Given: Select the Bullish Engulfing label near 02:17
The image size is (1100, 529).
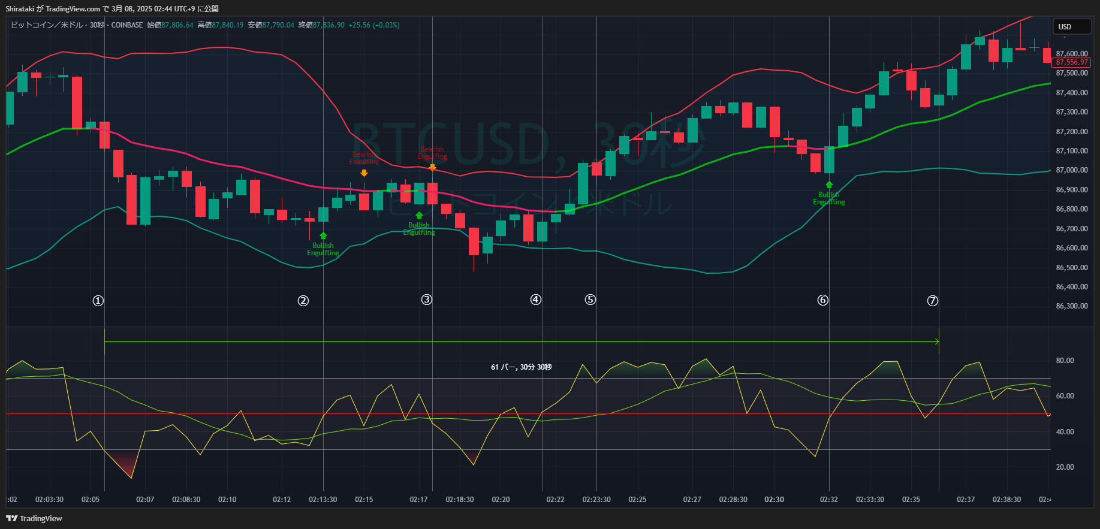Looking at the screenshot, I should pyautogui.click(x=419, y=229).
